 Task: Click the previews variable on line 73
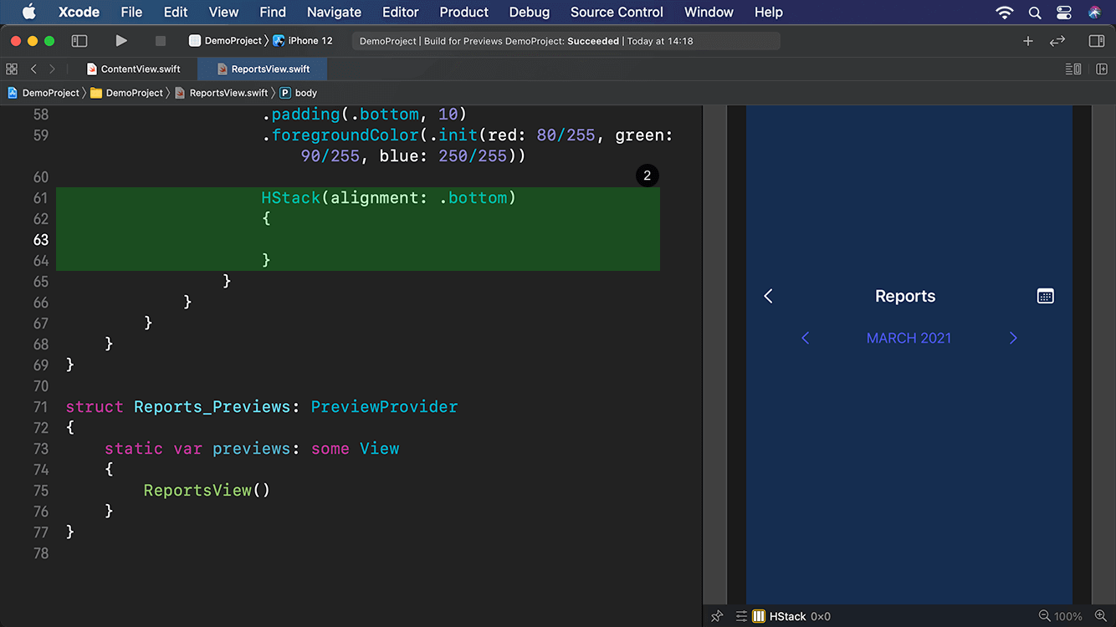[x=251, y=449]
